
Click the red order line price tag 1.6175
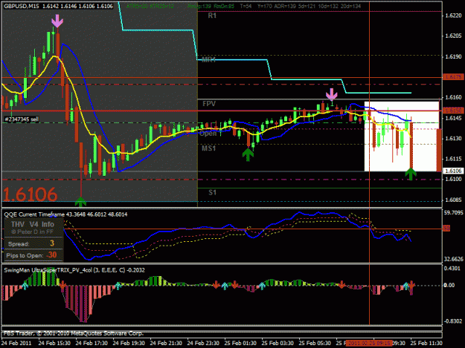pyautogui.click(x=453, y=77)
